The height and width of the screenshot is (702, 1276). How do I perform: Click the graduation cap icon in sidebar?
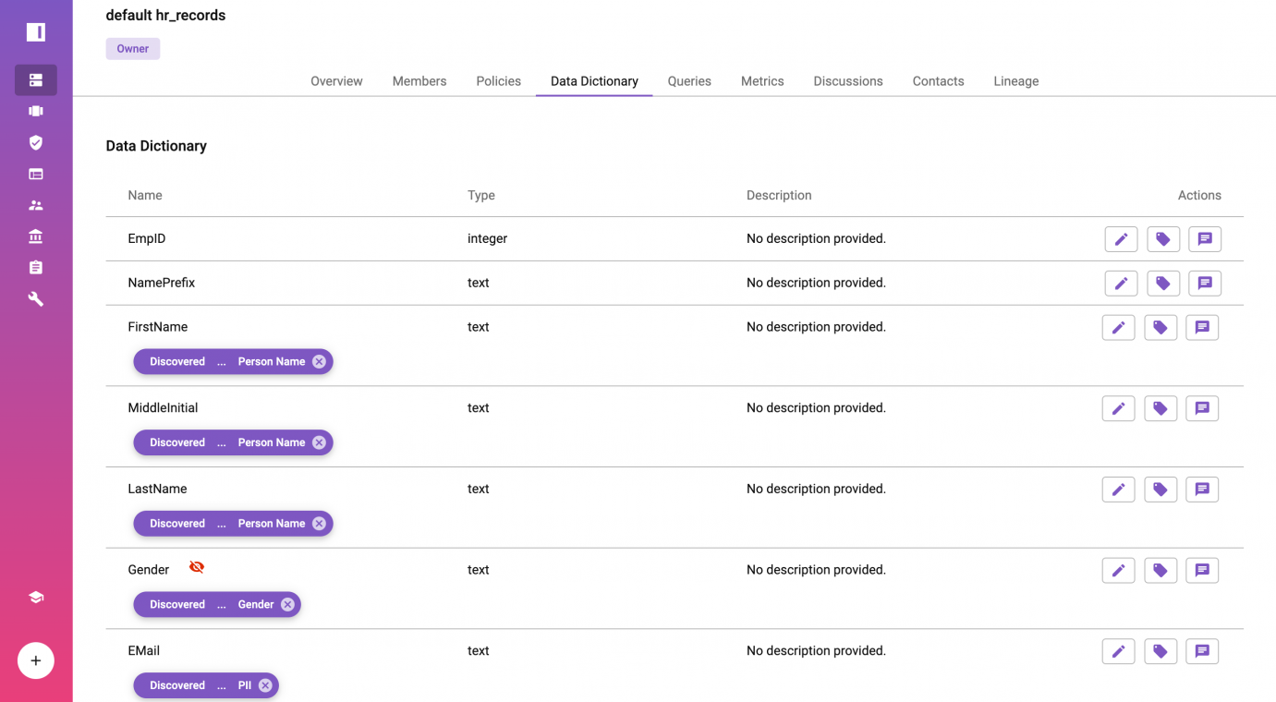(35, 598)
